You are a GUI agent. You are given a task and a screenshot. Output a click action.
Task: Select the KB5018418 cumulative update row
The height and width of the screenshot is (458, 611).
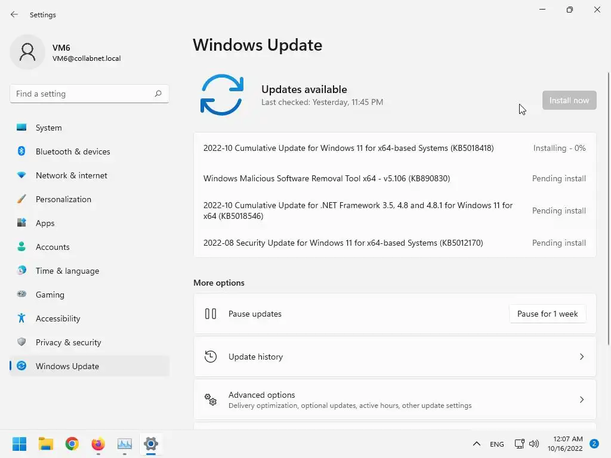(395, 148)
